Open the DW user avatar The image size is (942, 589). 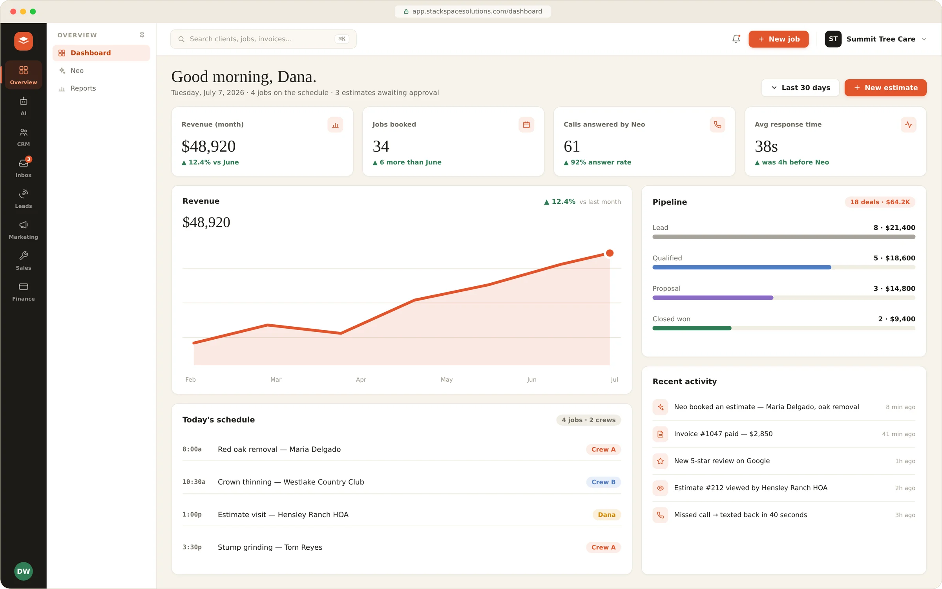point(24,571)
